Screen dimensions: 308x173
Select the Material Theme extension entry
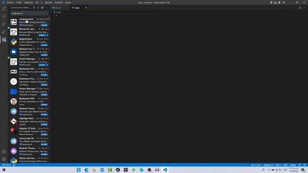(x=29, y=111)
